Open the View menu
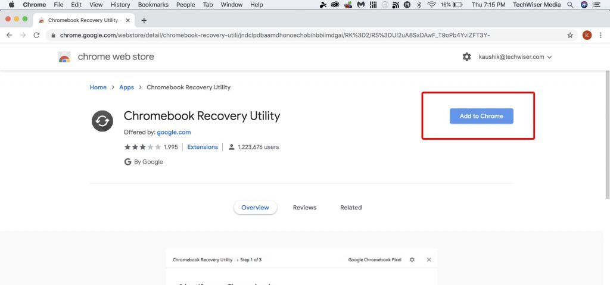 pyautogui.click(x=96, y=5)
